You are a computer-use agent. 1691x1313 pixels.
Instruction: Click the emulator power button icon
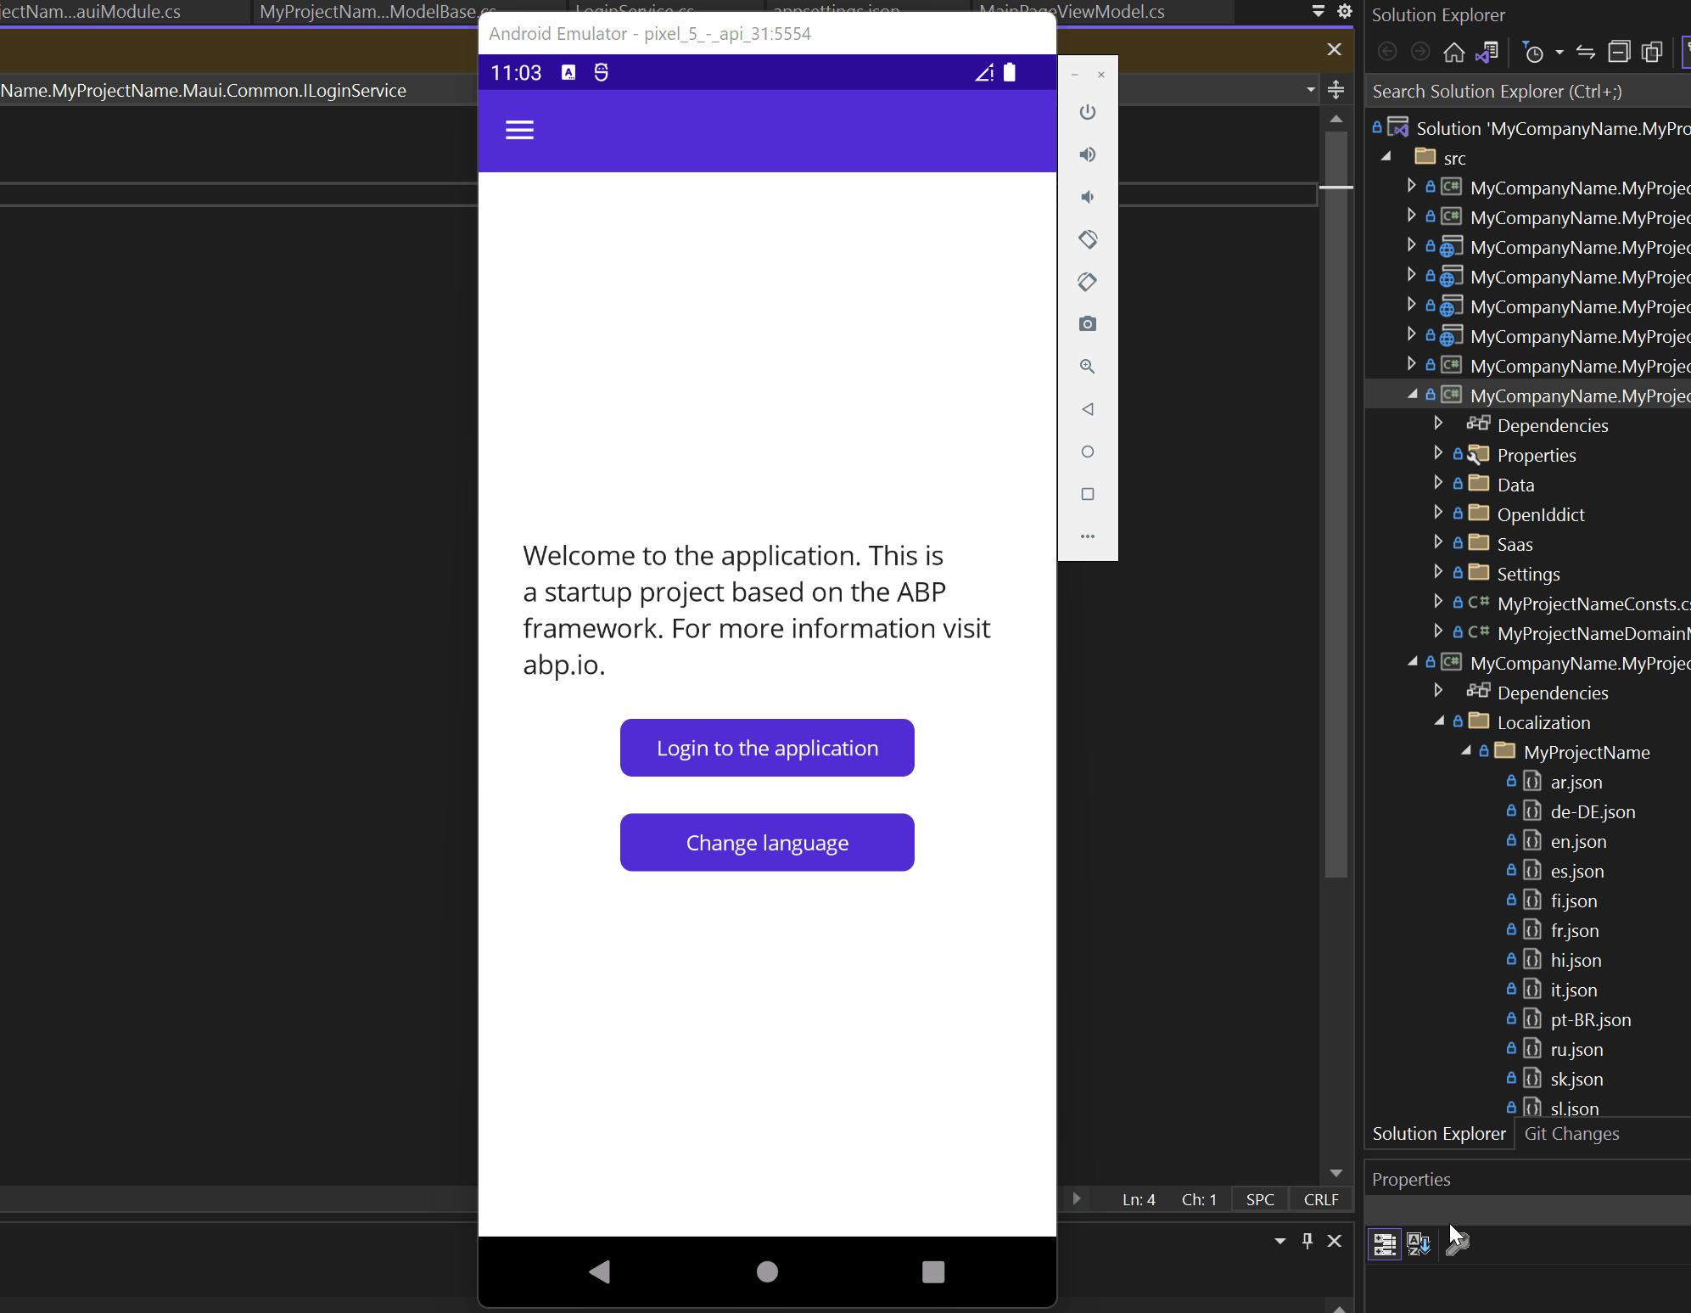point(1088,112)
